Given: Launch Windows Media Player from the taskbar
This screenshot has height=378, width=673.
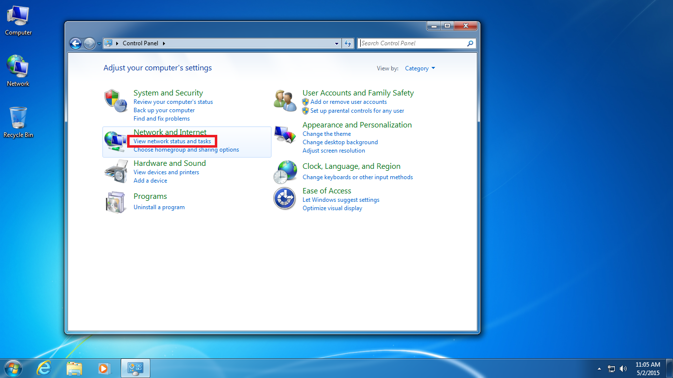Looking at the screenshot, I should tap(104, 368).
